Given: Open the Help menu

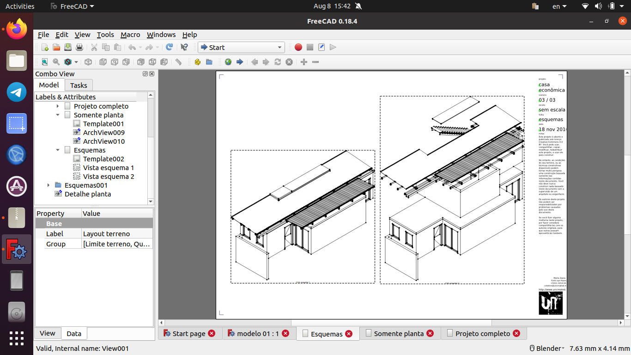Looking at the screenshot, I should click(189, 35).
